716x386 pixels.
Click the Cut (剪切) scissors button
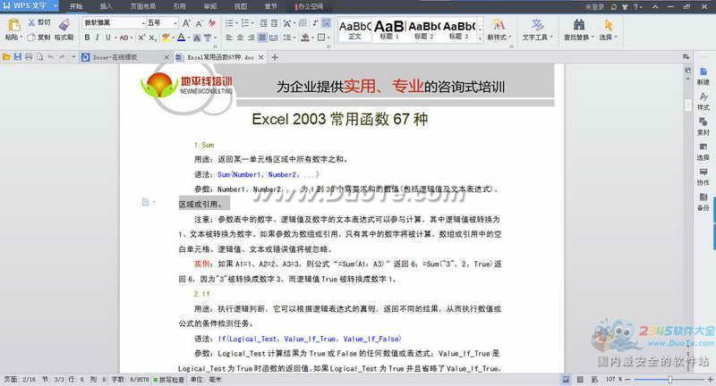[x=38, y=22]
